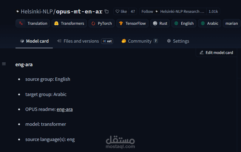Filter by the Arabic language tag
Viewport: 241px width, 152px height.
pos(209,23)
